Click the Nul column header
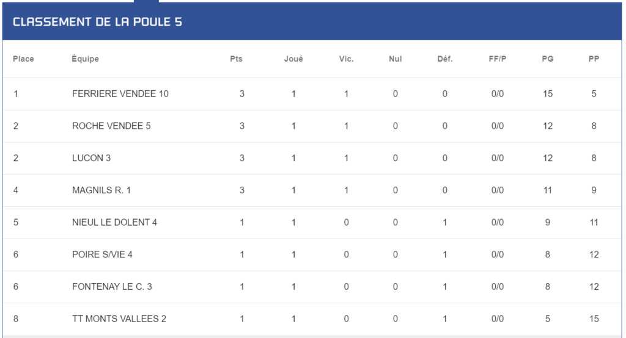This screenshot has width=626, height=338. coord(396,59)
